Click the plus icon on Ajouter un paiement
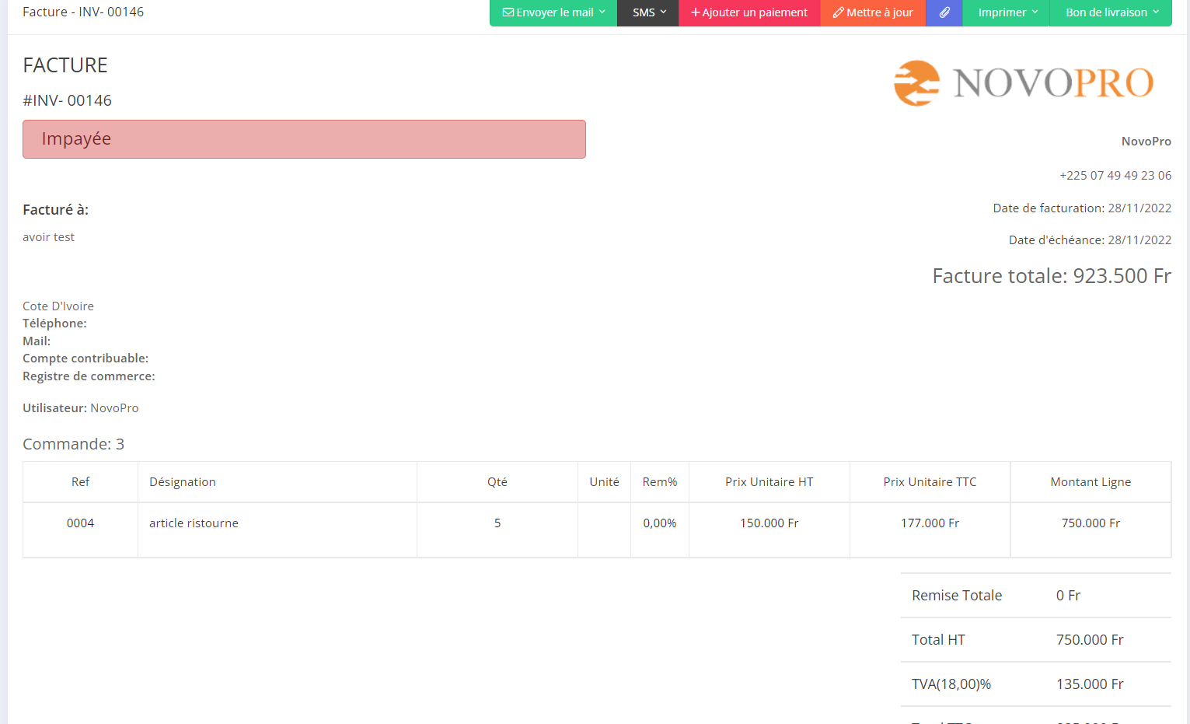The height and width of the screenshot is (724, 1190). [x=696, y=12]
